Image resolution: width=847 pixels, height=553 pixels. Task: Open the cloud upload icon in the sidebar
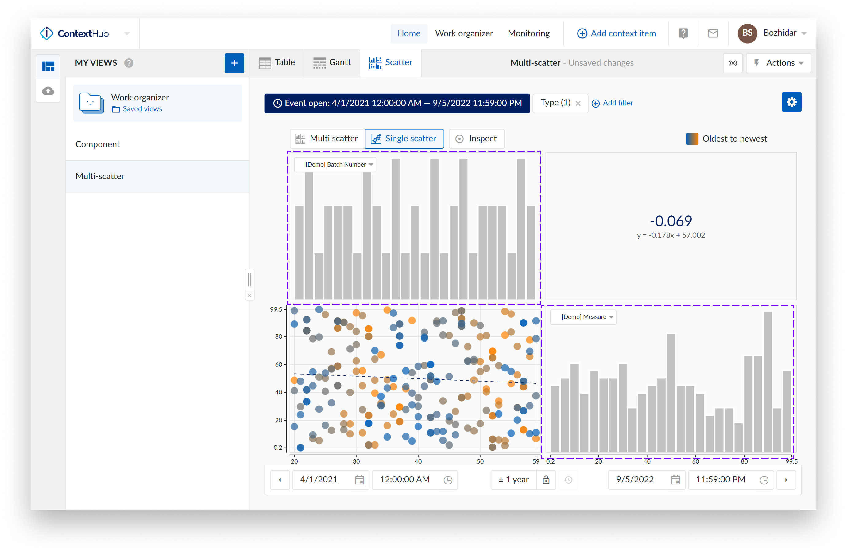[x=48, y=91]
